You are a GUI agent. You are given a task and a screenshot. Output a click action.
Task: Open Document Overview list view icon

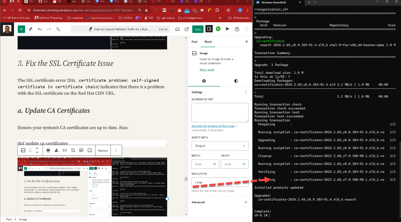coord(58,29)
